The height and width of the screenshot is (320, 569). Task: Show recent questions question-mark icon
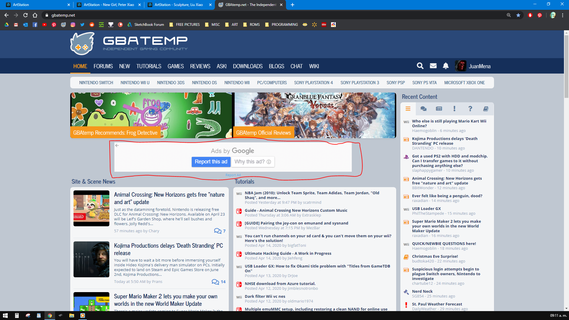(x=470, y=109)
